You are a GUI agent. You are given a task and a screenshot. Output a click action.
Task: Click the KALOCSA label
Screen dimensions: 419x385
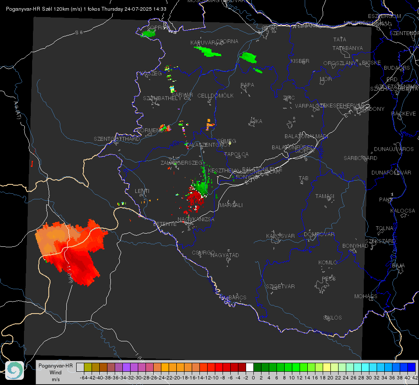point(402,211)
